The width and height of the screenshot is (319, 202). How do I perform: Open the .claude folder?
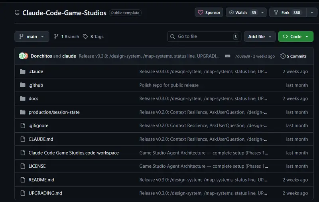[x=36, y=72]
